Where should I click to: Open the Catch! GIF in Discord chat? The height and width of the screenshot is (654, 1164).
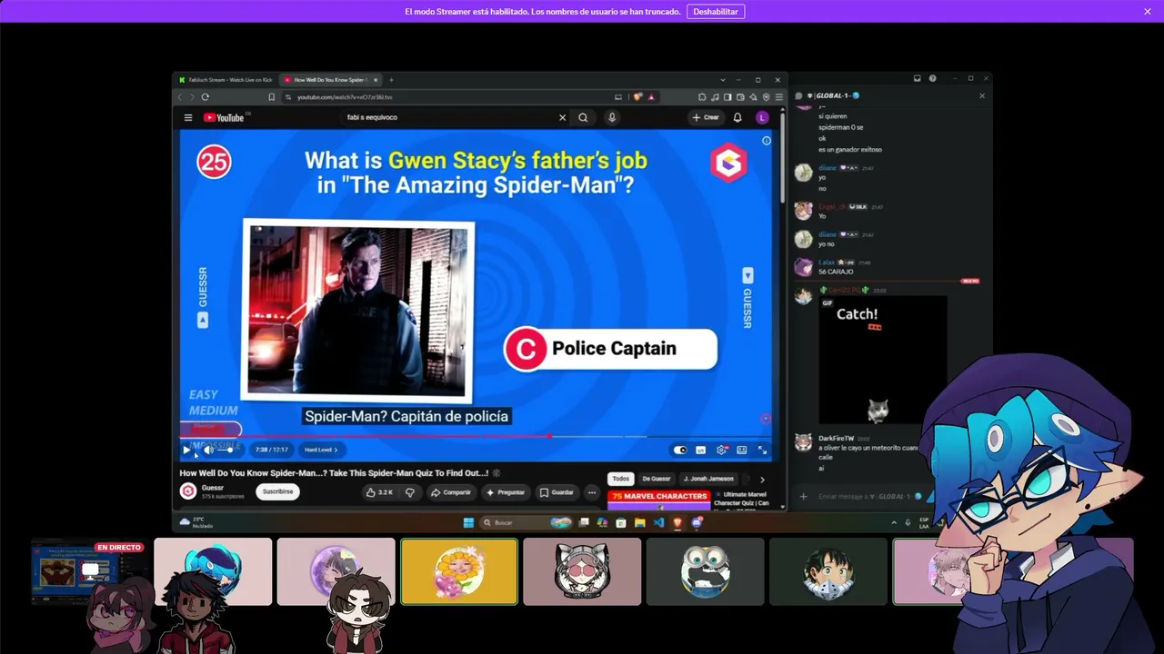pyautogui.click(x=882, y=361)
